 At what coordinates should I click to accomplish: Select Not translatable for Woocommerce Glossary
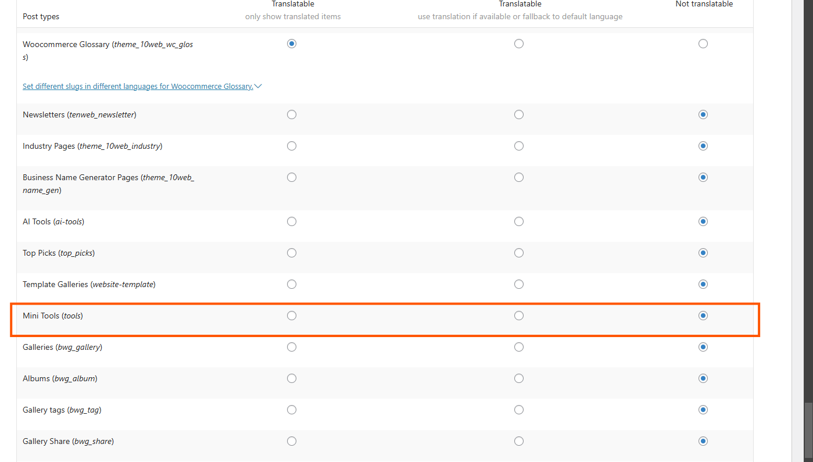tap(703, 44)
